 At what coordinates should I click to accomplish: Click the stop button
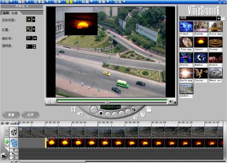(x=101, y=113)
